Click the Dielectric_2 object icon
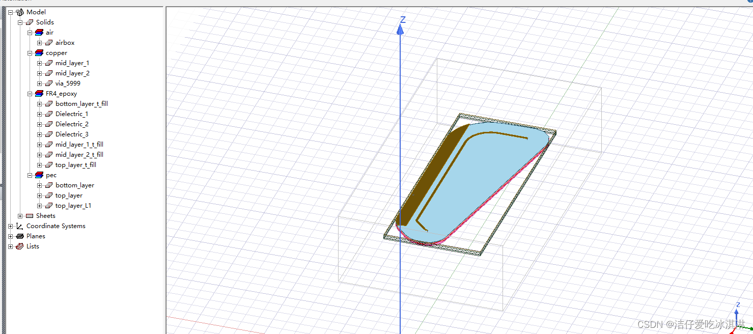 (49, 124)
